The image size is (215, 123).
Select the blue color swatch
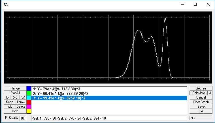(x=29, y=88)
